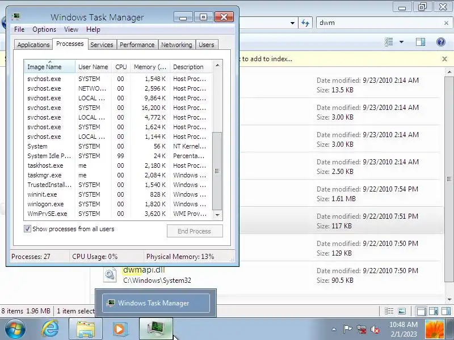Open the File menu in Task Manager
454x340 pixels.
(19, 29)
